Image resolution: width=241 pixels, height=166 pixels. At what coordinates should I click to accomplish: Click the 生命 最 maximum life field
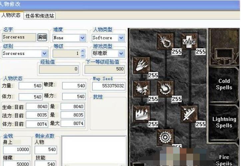tap(73, 107)
